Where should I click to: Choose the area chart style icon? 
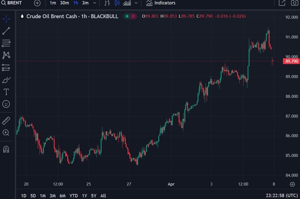click(x=127, y=3)
